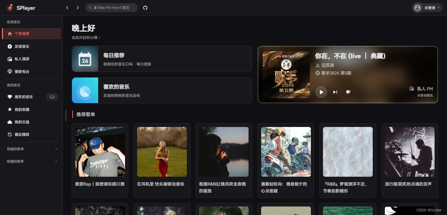The image size is (447, 215).
Task: Open 最近播放 in the sidebar
Action: click(x=31, y=134)
